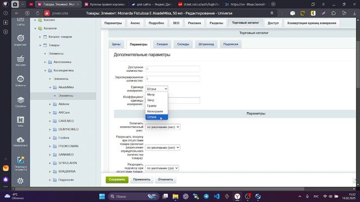The width and height of the screenshot is (360, 202).
Task: Select the SANAMED folder in tree
Action: (x=66, y=155)
